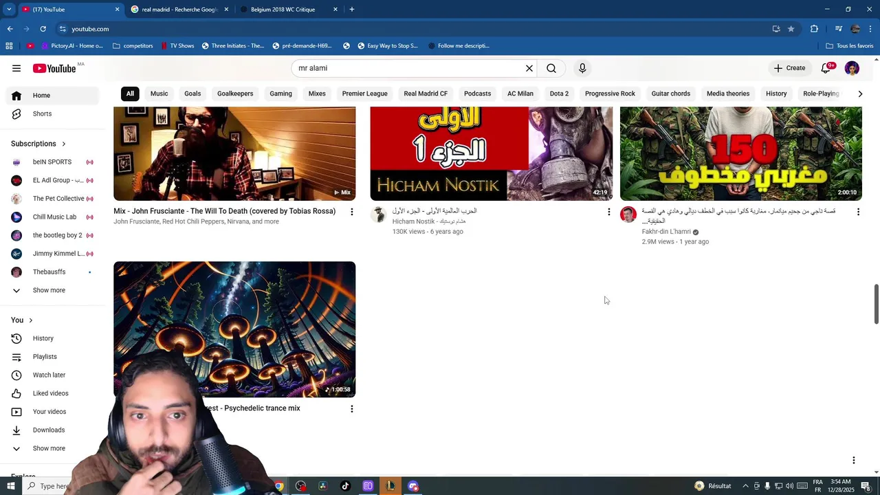
Task: Open beIN SPORTS subscription
Action: (51, 162)
